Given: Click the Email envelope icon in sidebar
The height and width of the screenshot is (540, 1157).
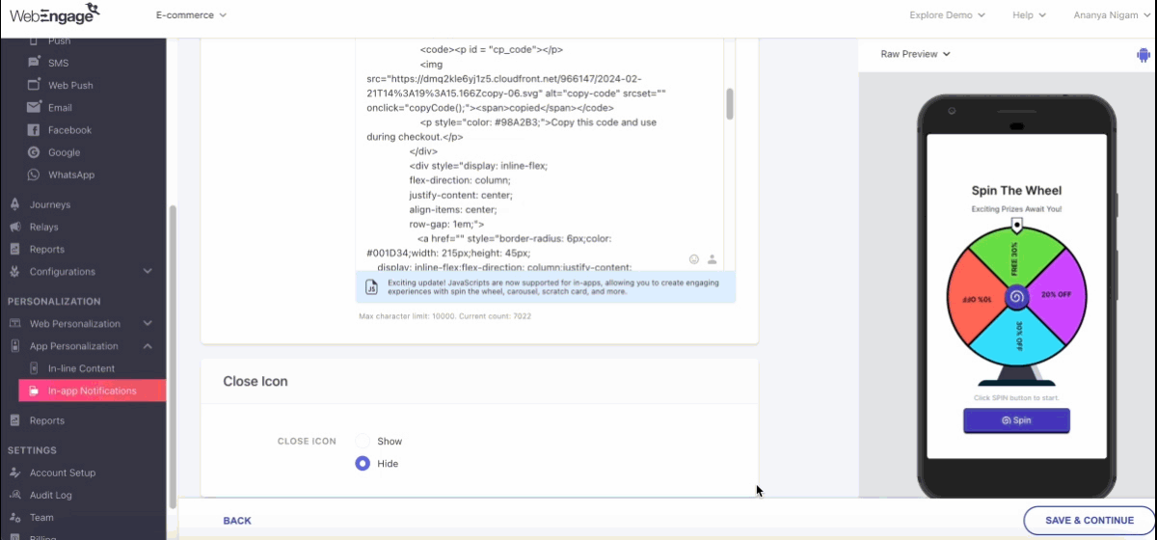Looking at the screenshot, I should coord(34,108).
